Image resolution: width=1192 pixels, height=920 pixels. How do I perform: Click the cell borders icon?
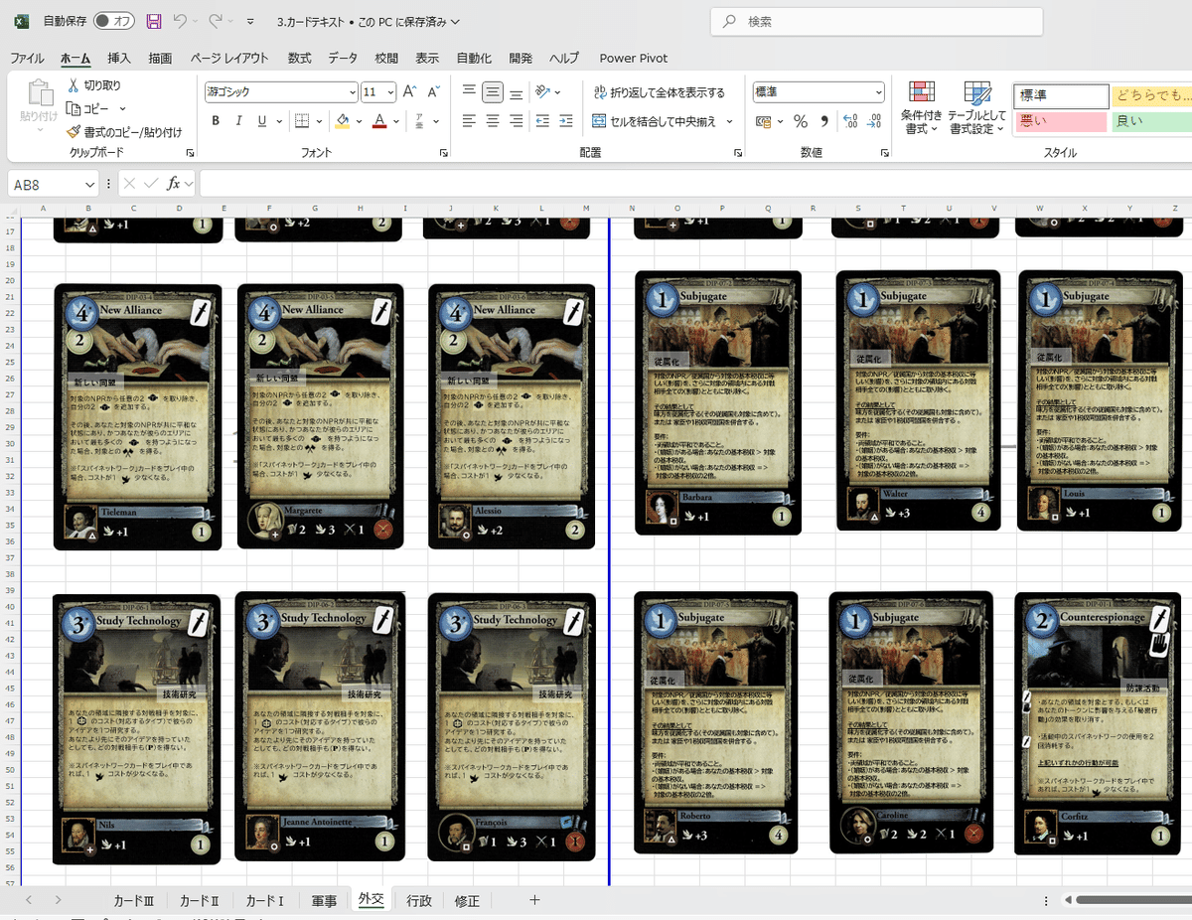302,121
